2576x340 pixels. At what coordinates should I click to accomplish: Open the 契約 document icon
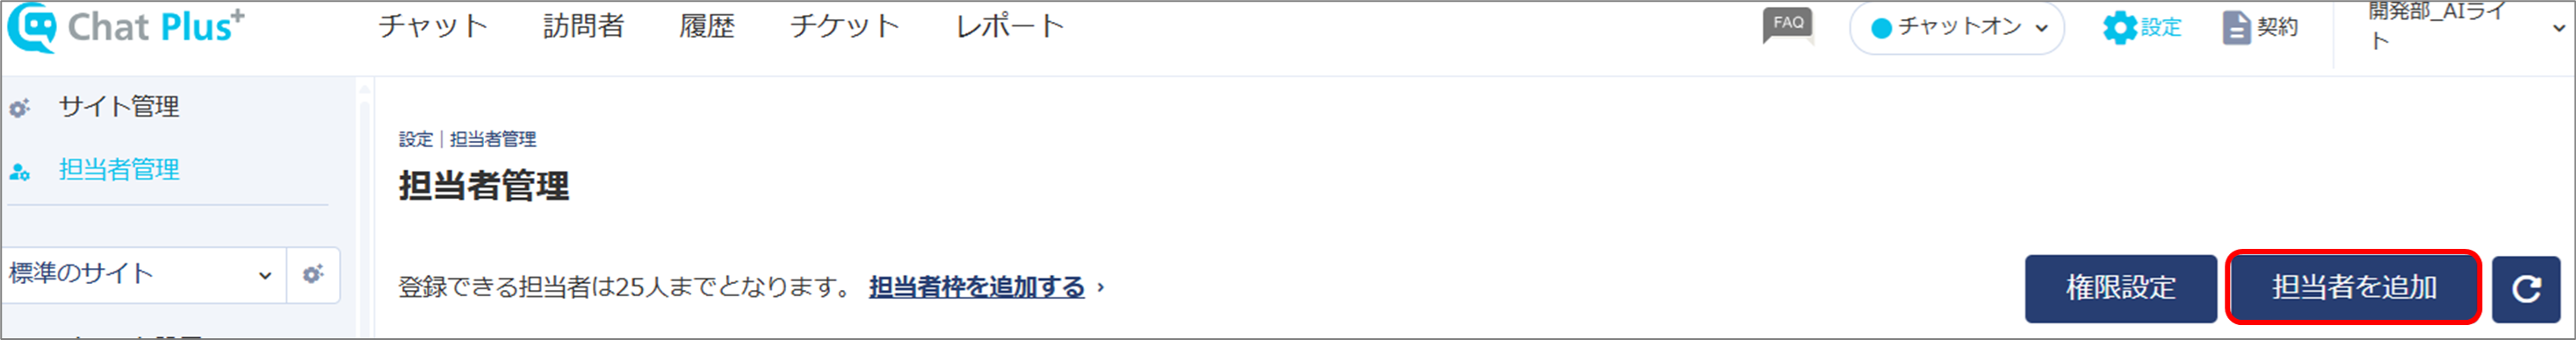[2236, 27]
